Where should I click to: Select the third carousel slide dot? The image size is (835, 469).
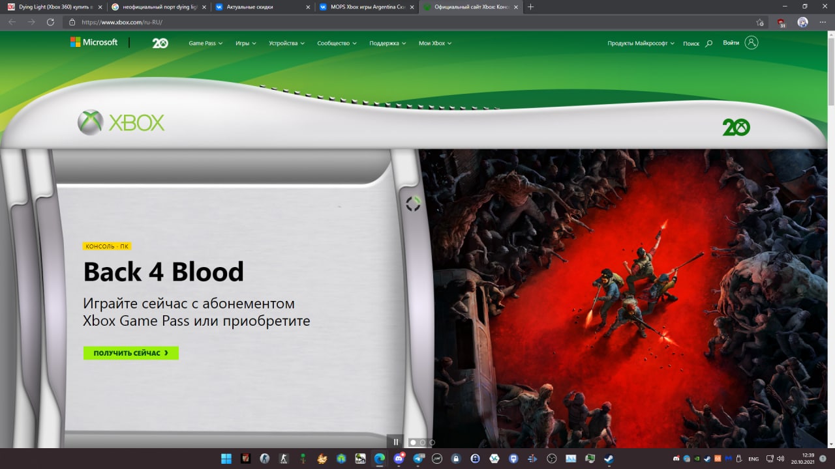click(432, 442)
